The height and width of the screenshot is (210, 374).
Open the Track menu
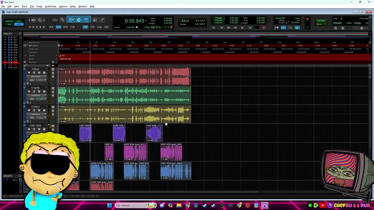tap(24, 6)
